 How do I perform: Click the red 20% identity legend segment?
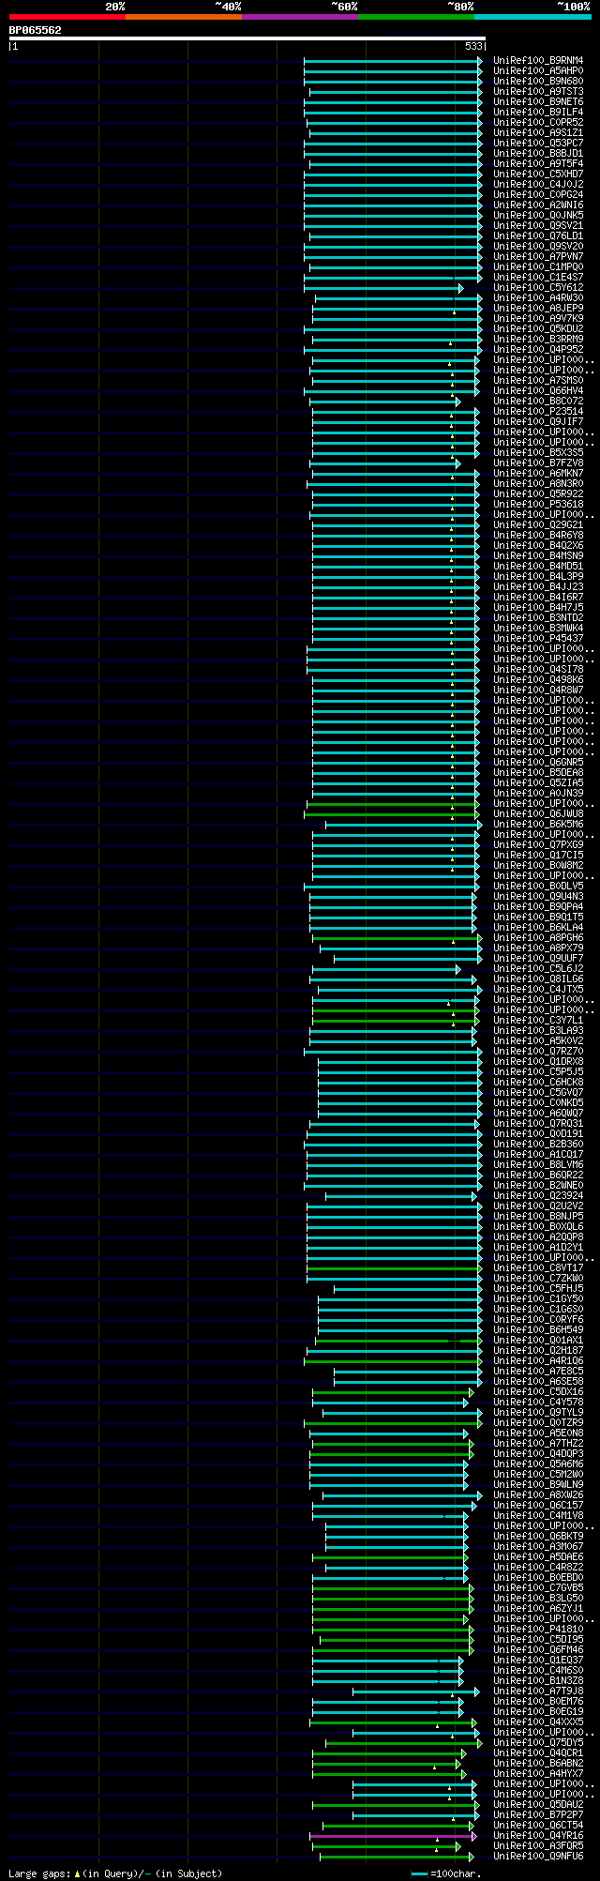pos(67,17)
